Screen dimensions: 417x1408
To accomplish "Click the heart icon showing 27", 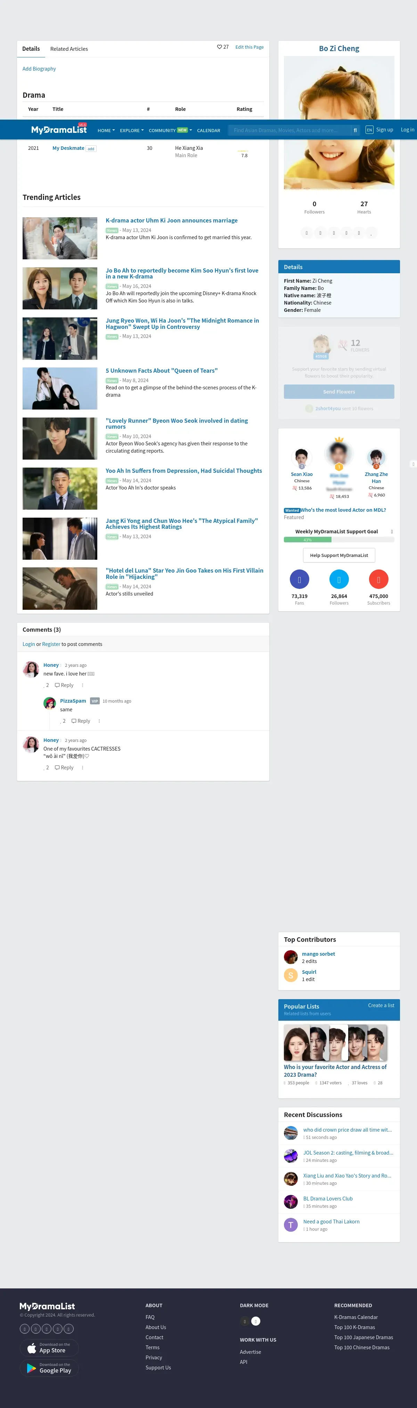I will (x=219, y=47).
